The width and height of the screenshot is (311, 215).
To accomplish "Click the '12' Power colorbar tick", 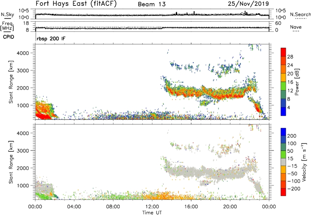I will (290, 90).
